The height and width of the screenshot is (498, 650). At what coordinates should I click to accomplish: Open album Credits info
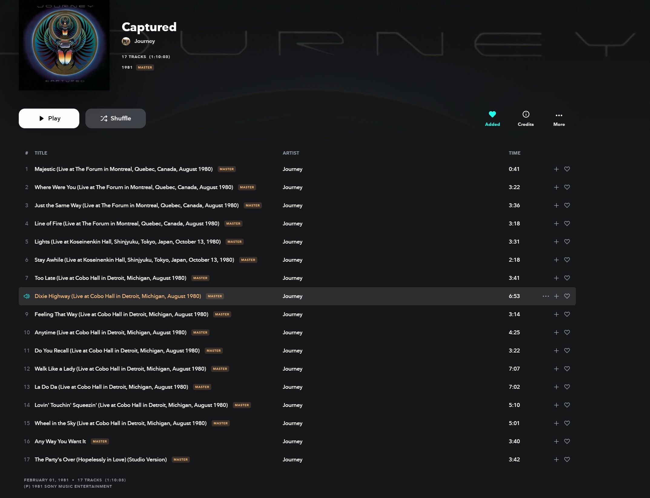pyautogui.click(x=526, y=118)
